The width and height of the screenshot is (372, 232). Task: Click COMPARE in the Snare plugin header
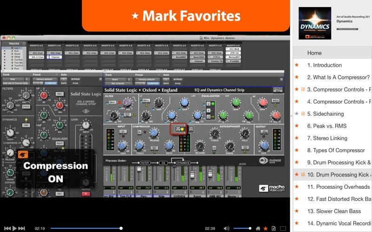coord(153,83)
